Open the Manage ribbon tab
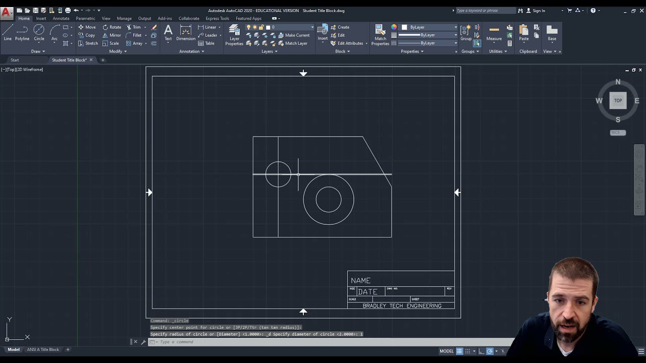646x363 pixels. [x=124, y=19]
